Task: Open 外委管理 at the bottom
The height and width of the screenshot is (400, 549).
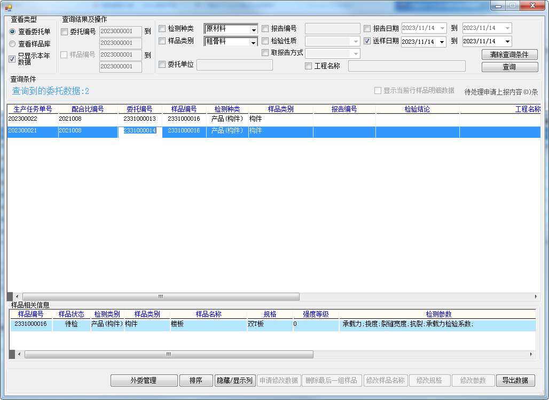Action: point(144,380)
